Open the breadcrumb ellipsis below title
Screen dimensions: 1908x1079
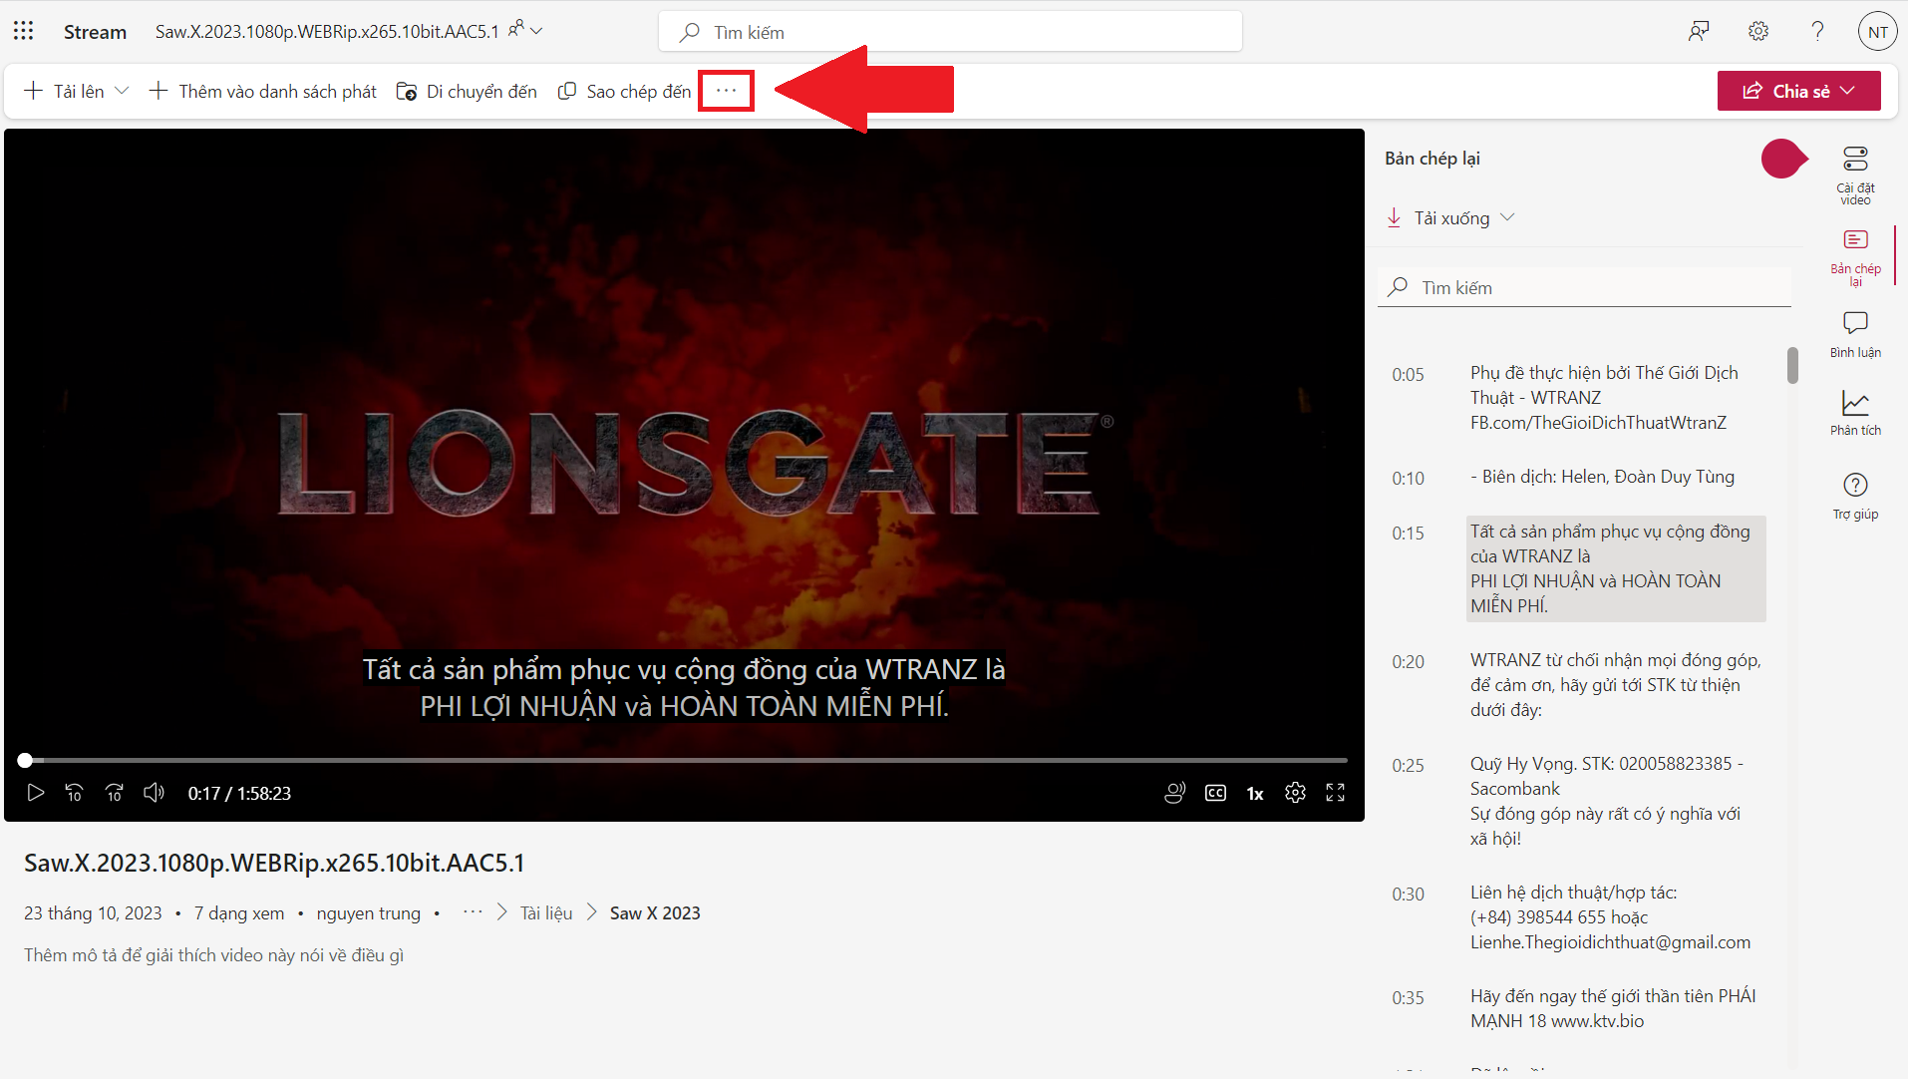coord(473,911)
